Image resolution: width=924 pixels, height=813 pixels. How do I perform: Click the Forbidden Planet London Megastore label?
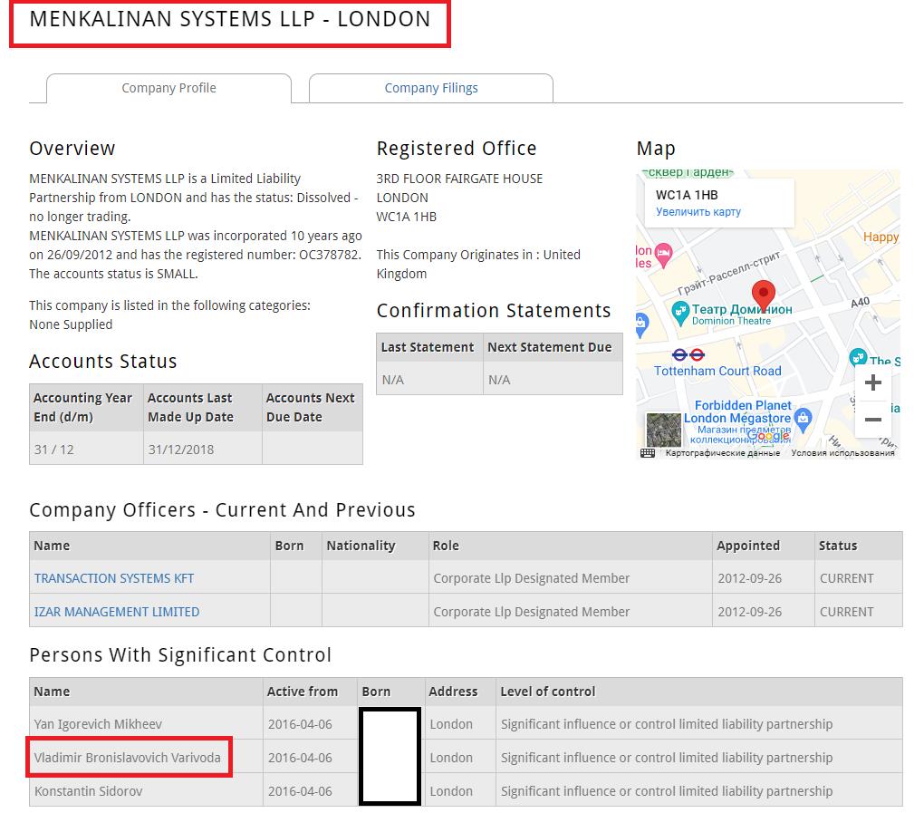point(737,411)
